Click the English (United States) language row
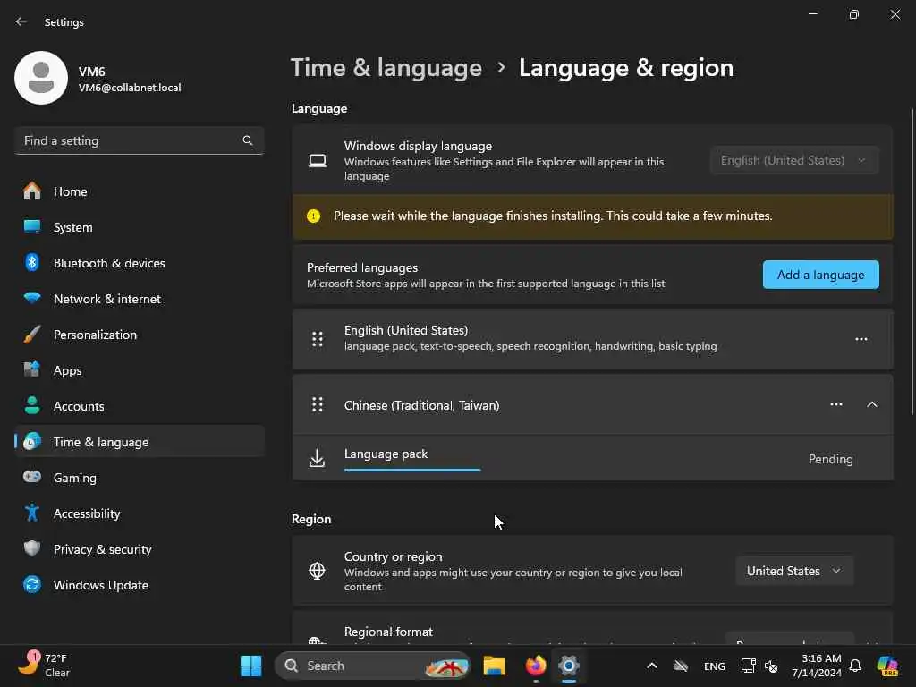The image size is (916, 687). click(592, 339)
